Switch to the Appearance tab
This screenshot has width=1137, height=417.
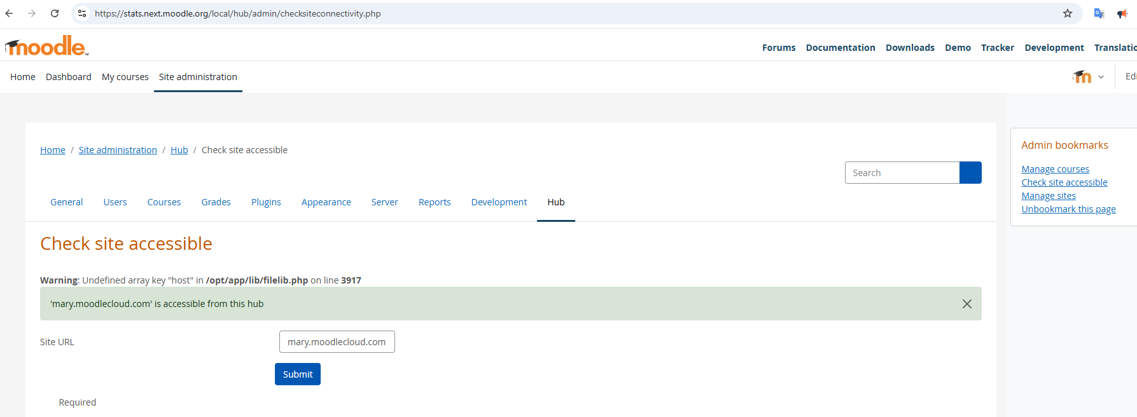326,202
